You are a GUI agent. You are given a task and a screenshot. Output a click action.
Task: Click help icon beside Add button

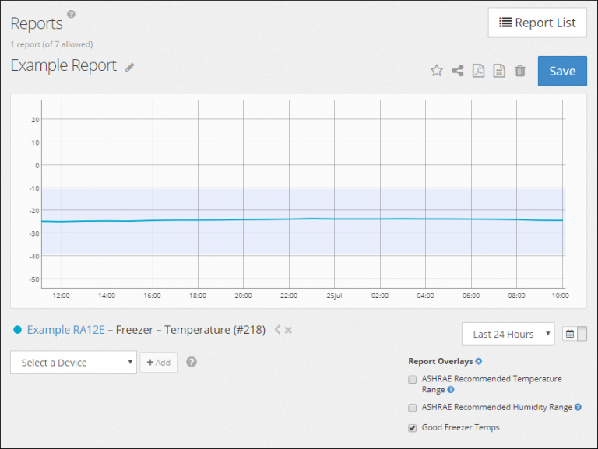[192, 362]
